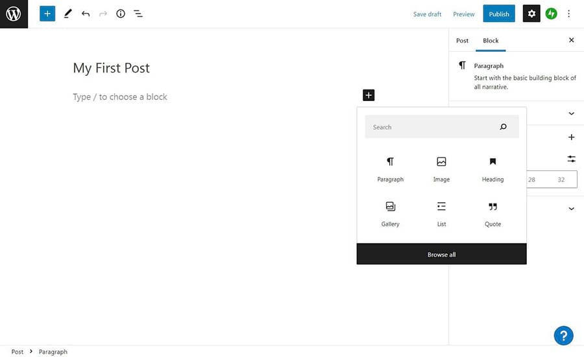Screen dimensions: 584x357
Task: Insert a Gallery block
Action: click(390, 213)
